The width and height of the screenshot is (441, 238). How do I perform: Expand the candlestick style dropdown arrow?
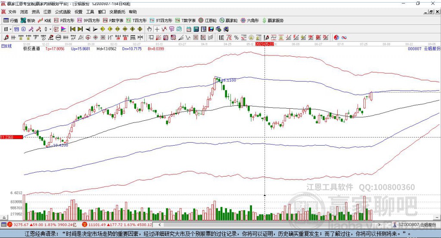[x=50, y=29]
